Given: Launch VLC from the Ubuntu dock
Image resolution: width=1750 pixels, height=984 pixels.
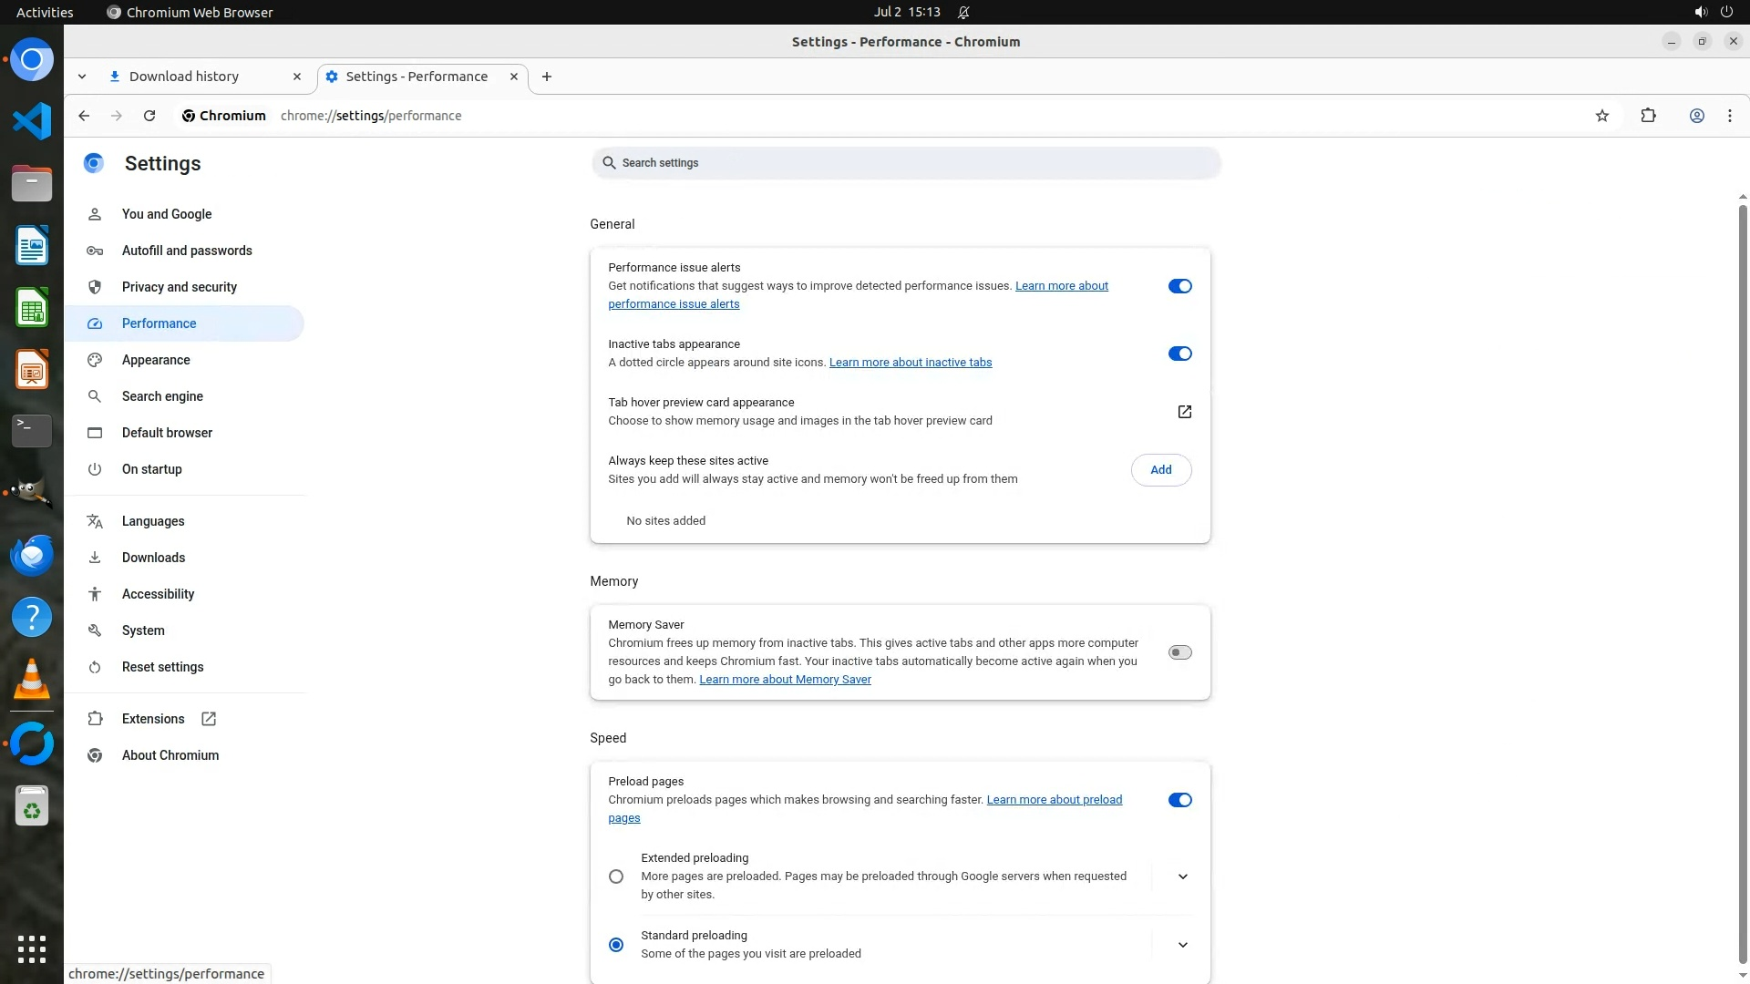Looking at the screenshot, I should pos(32,680).
